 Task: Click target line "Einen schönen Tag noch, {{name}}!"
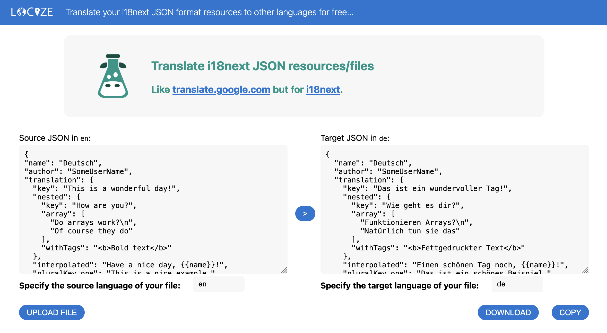tap(456, 265)
